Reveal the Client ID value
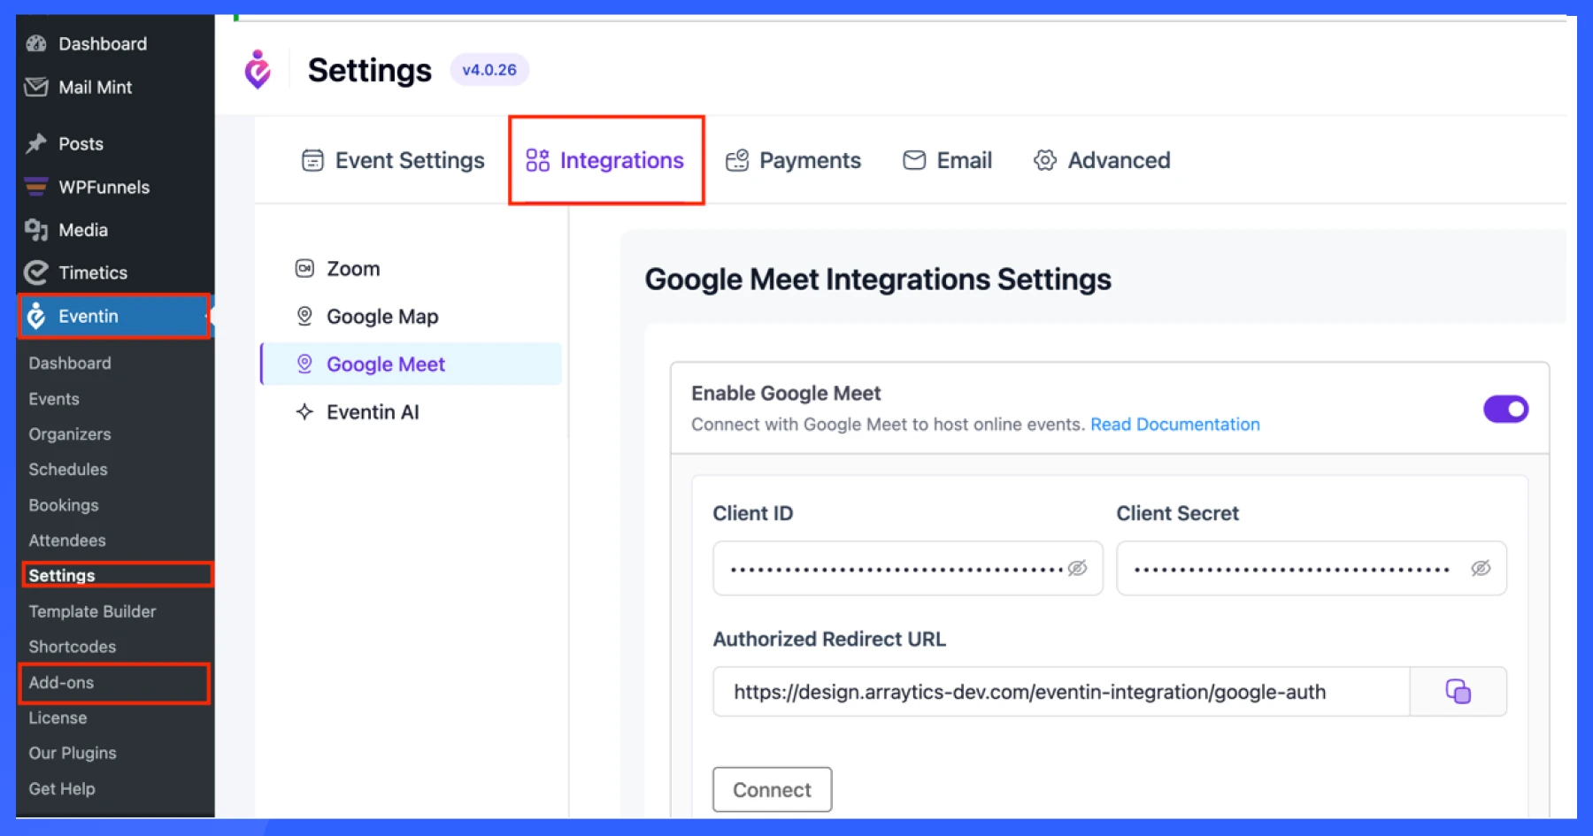This screenshot has width=1593, height=836. point(1077,568)
